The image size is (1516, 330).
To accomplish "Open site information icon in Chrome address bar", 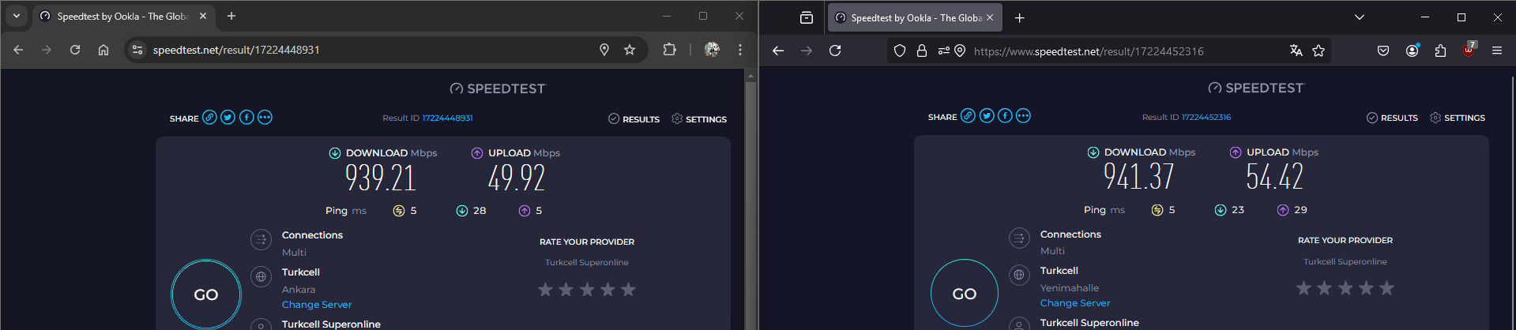I will [137, 50].
